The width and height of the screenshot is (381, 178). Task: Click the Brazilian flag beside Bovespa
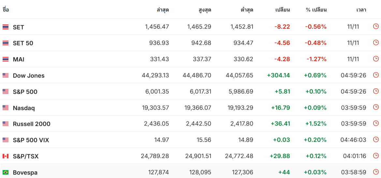coord(6,172)
